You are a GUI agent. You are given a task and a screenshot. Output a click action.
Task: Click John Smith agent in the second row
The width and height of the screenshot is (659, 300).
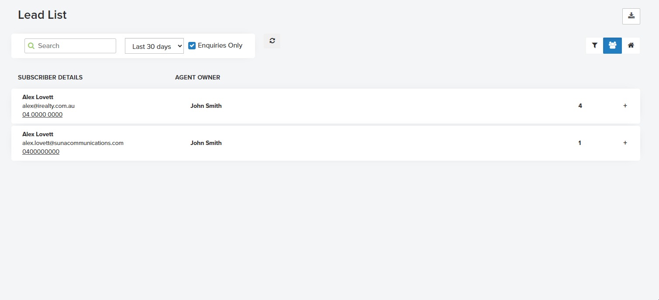[206, 143]
